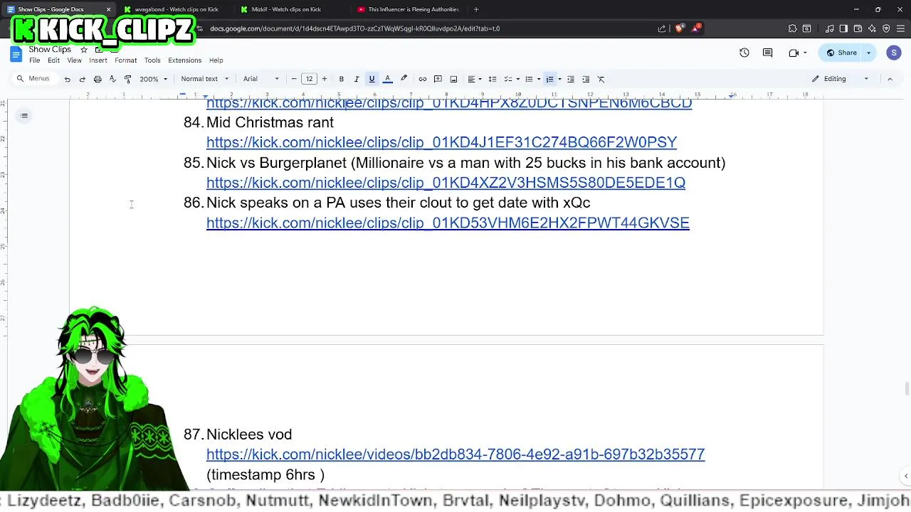Expand numbered list style options

click(559, 79)
